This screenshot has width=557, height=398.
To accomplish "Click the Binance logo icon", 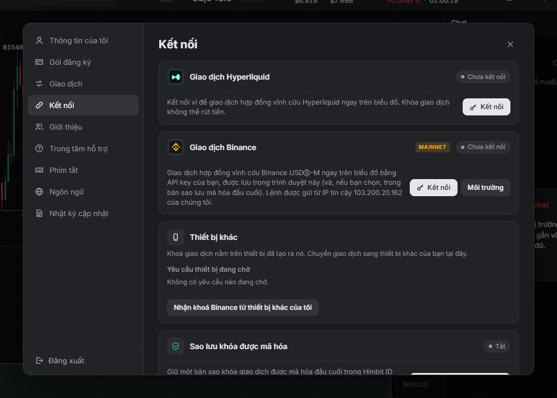I will tap(176, 147).
